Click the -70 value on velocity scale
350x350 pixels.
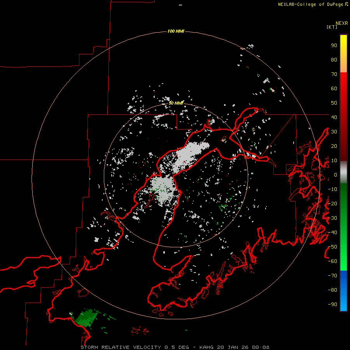coord(332,276)
